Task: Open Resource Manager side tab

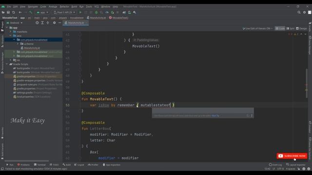Action: click(2, 63)
